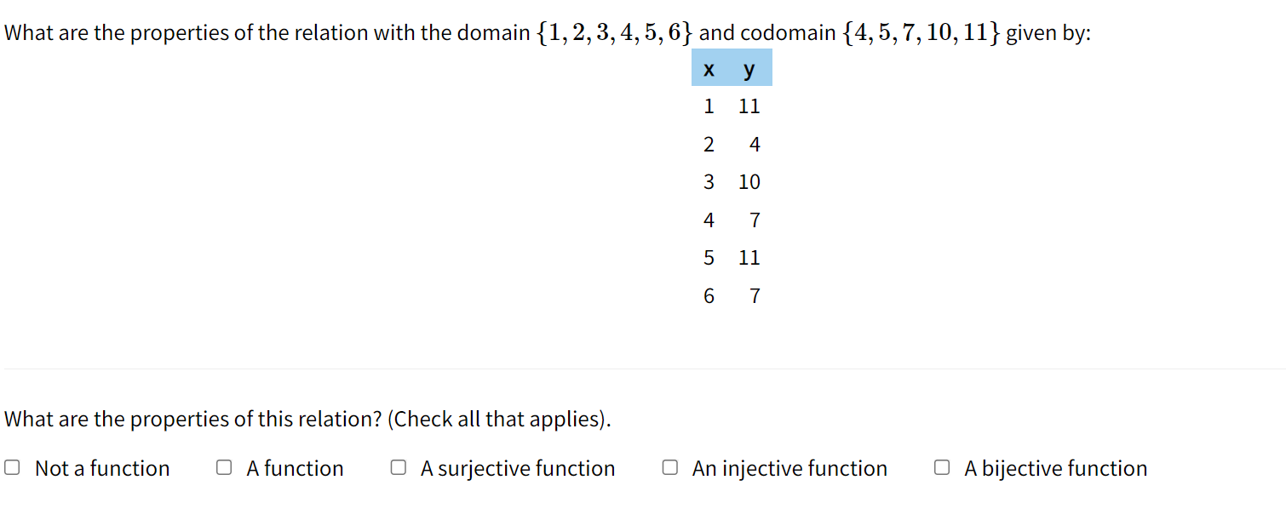
Task: Select the highlighted y column header
Action: coord(749,69)
